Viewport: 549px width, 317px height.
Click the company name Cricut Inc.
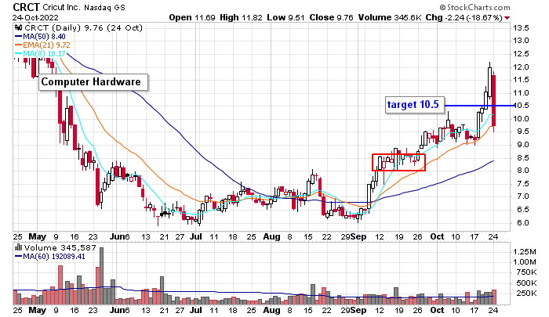point(62,7)
